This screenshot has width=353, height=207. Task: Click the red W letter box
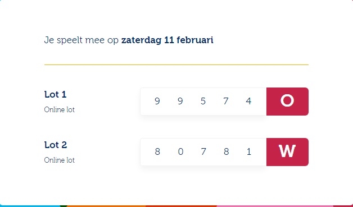(x=287, y=152)
